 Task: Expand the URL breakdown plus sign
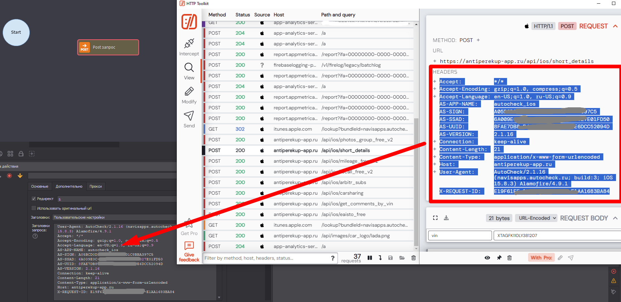[x=435, y=61]
